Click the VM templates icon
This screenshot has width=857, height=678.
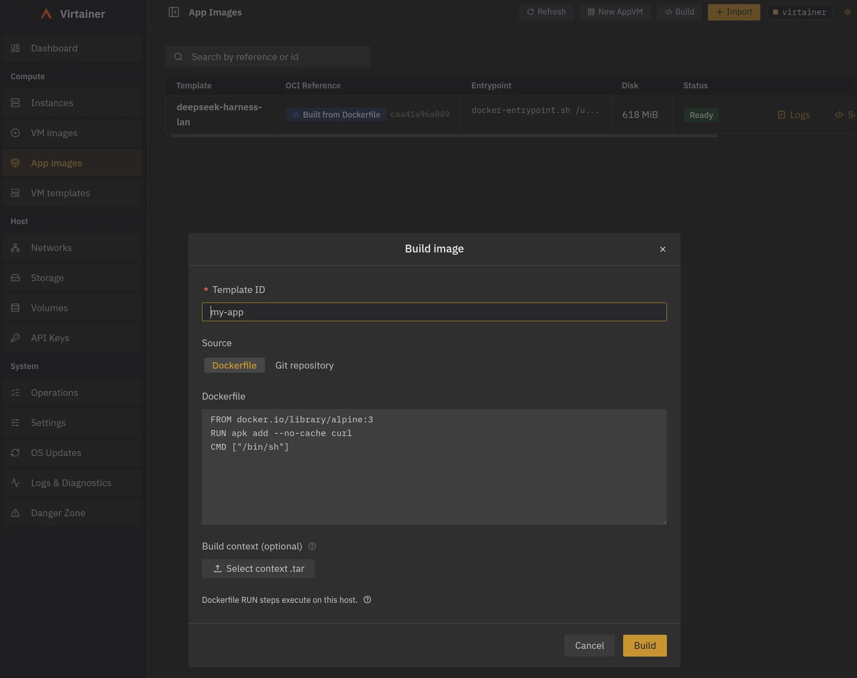click(x=15, y=193)
